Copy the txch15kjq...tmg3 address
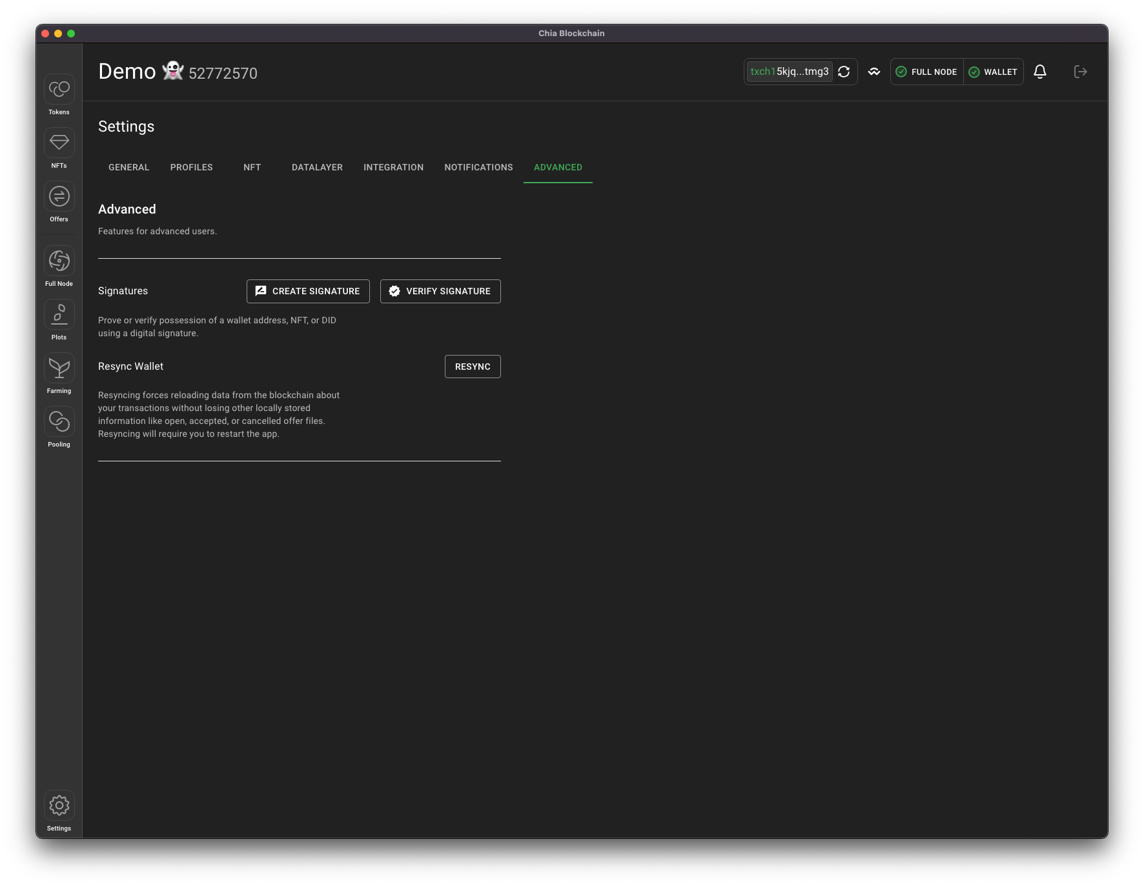This screenshot has width=1144, height=886. (x=789, y=72)
